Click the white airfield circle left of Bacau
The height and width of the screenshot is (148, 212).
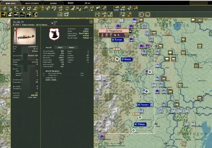[x=117, y=59]
